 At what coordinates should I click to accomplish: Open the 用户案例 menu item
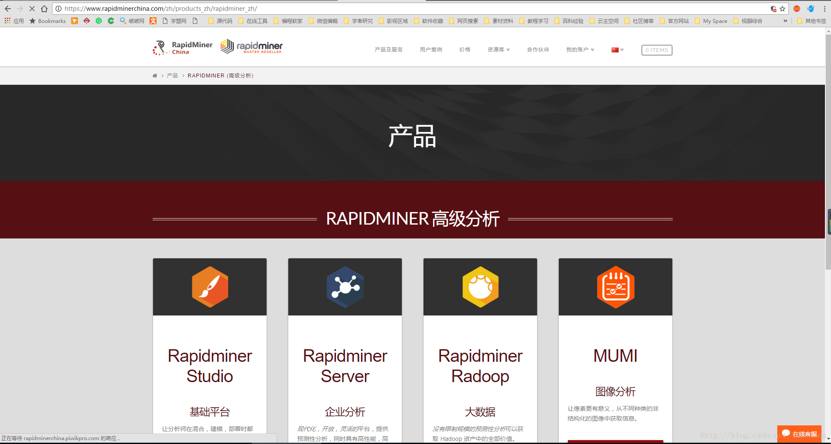[431, 50]
